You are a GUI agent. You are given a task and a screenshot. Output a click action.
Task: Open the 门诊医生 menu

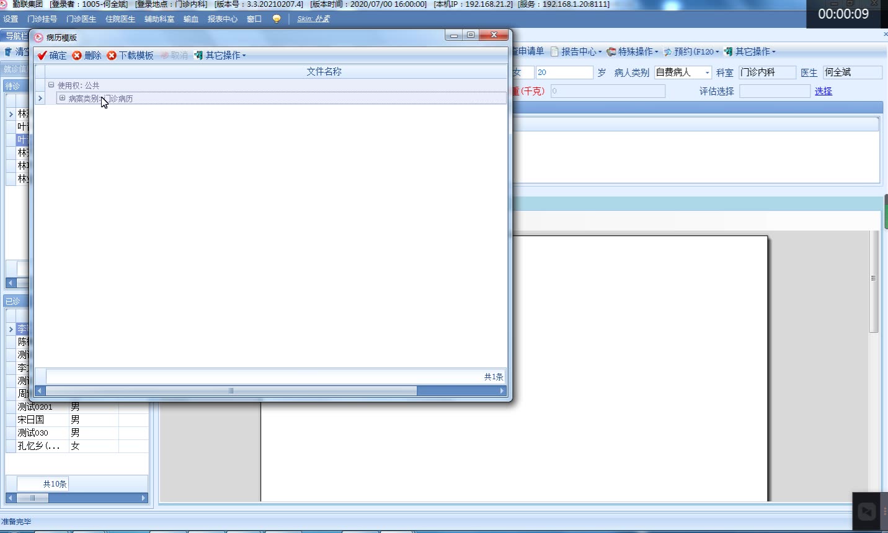[x=81, y=19]
